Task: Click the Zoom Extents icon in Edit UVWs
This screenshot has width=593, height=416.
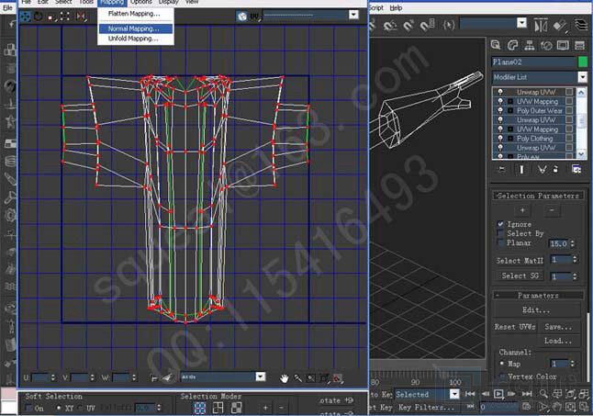Action: (x=324, y=377)
